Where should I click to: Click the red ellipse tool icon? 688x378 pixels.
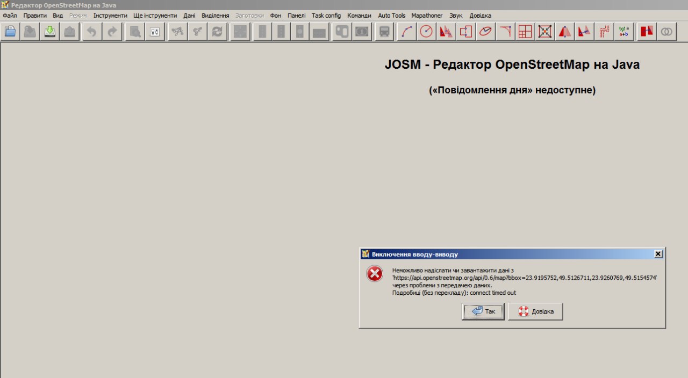[485, 32]
